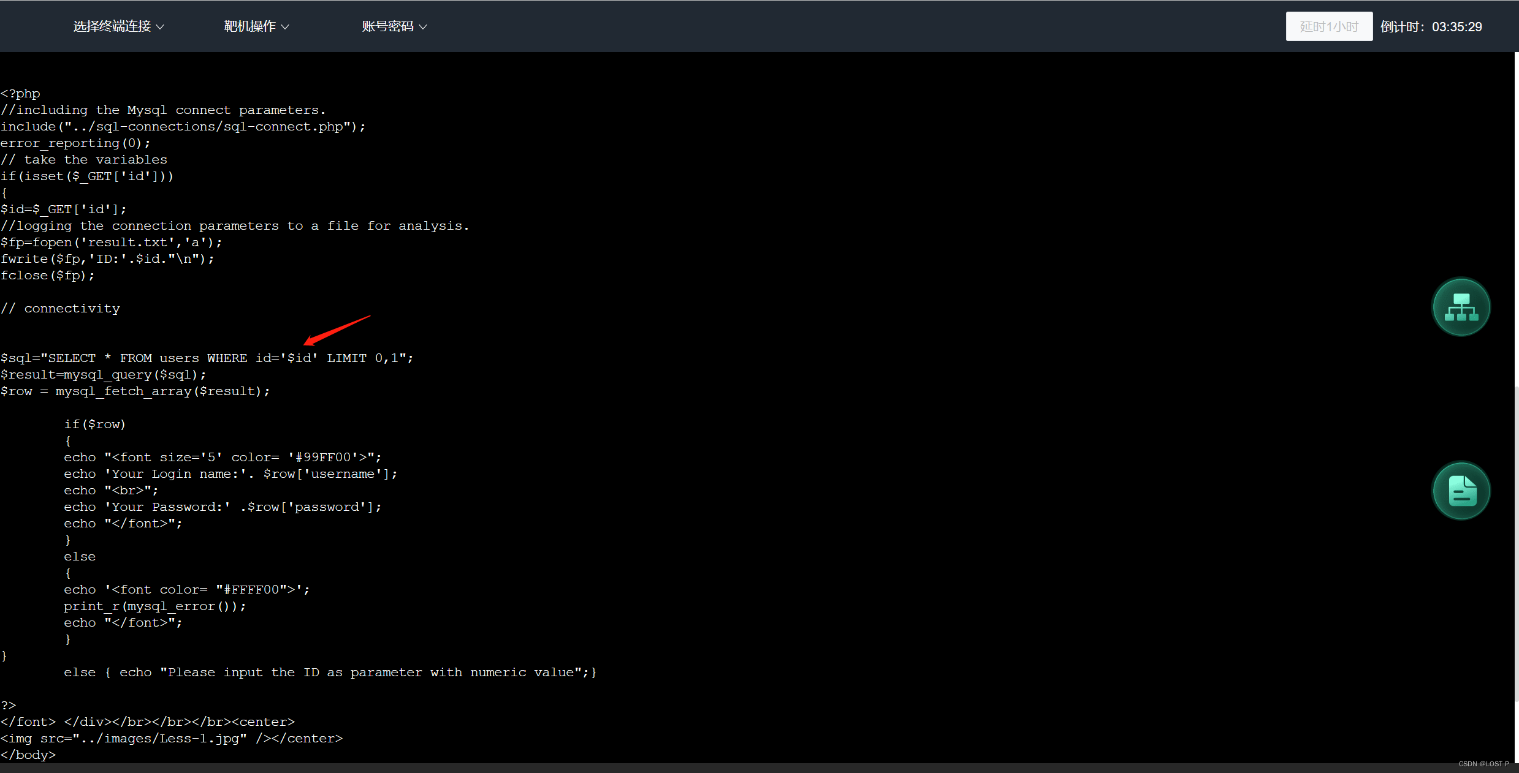The image size is (1519, 773).
Task: Click the $result=mysql_query($sql) line
Action: click(104, 374)
